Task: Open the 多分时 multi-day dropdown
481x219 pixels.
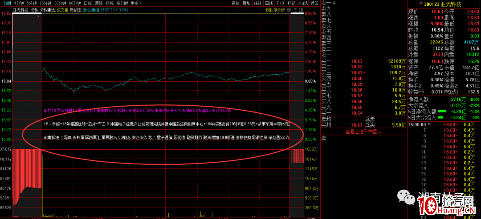Action: [122, 3]
